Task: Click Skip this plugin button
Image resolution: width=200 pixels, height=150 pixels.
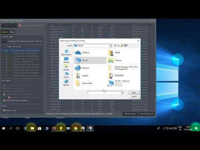Action: point(130,114)
